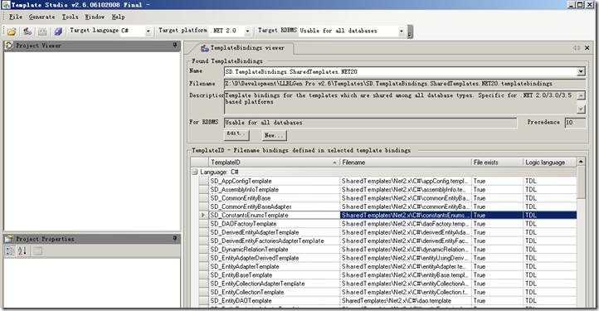Select the SD_DerivedEntityFactoriesAdapterTemplate row

point(387,241)
